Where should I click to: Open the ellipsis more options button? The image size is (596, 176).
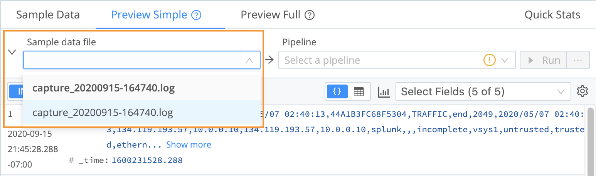[x=577, y=60]
